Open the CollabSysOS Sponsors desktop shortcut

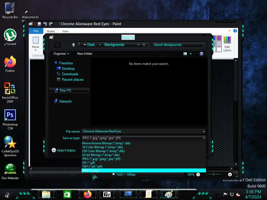click(10, 146)
